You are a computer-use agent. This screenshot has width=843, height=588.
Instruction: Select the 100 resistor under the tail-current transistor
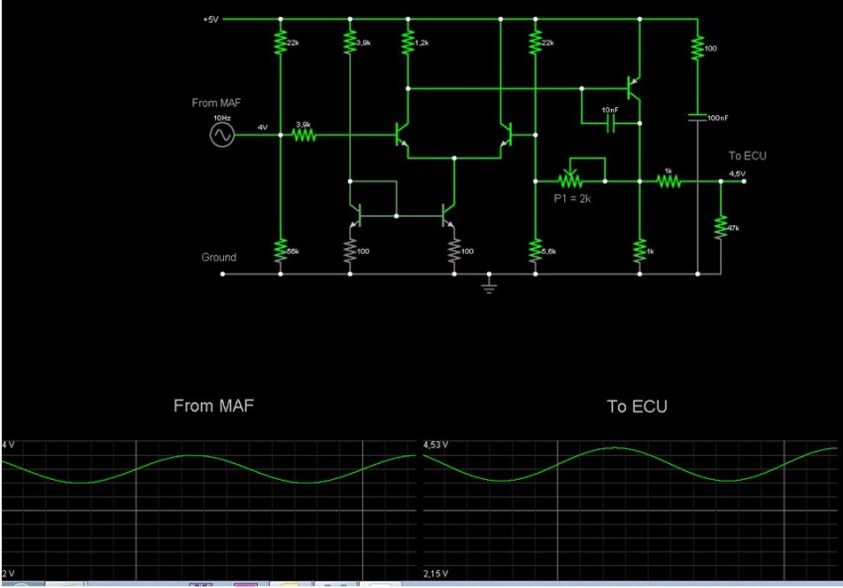click(454, 251)
